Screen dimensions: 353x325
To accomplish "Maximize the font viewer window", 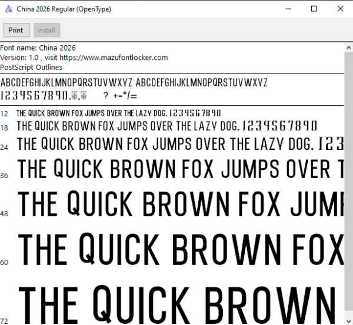I will point(314,9).
